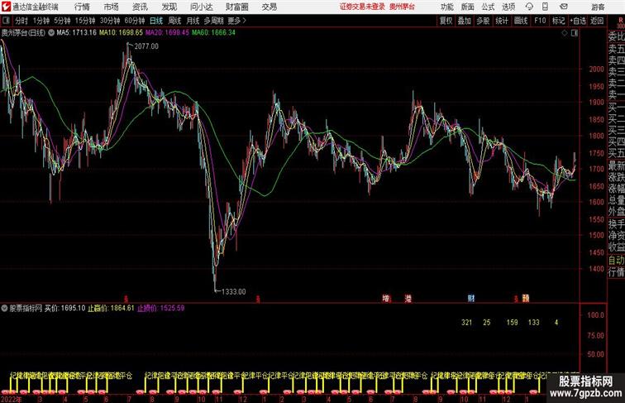Select the 日线 daily period tab
The image size is (625, 403).
tap(156, 21)
